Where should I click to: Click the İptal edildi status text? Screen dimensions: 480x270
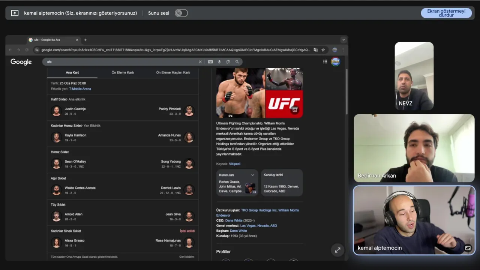click(x=187, y=231)
